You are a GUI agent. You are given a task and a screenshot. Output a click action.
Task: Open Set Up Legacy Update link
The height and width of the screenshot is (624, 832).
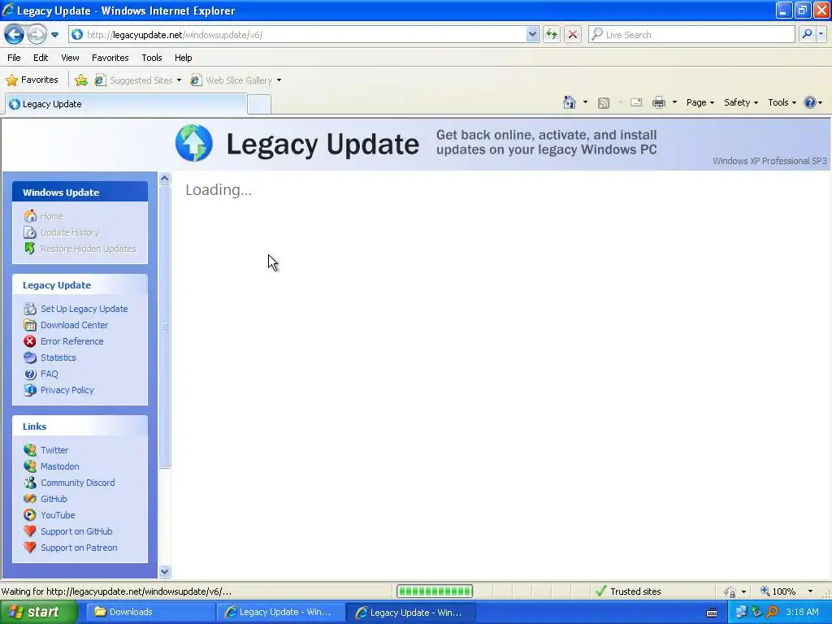(x=84, y=309)
